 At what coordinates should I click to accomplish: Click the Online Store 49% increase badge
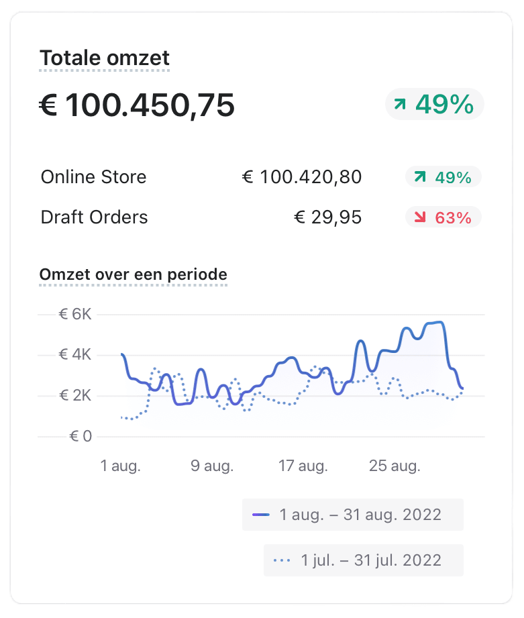[x=443, y=177]
